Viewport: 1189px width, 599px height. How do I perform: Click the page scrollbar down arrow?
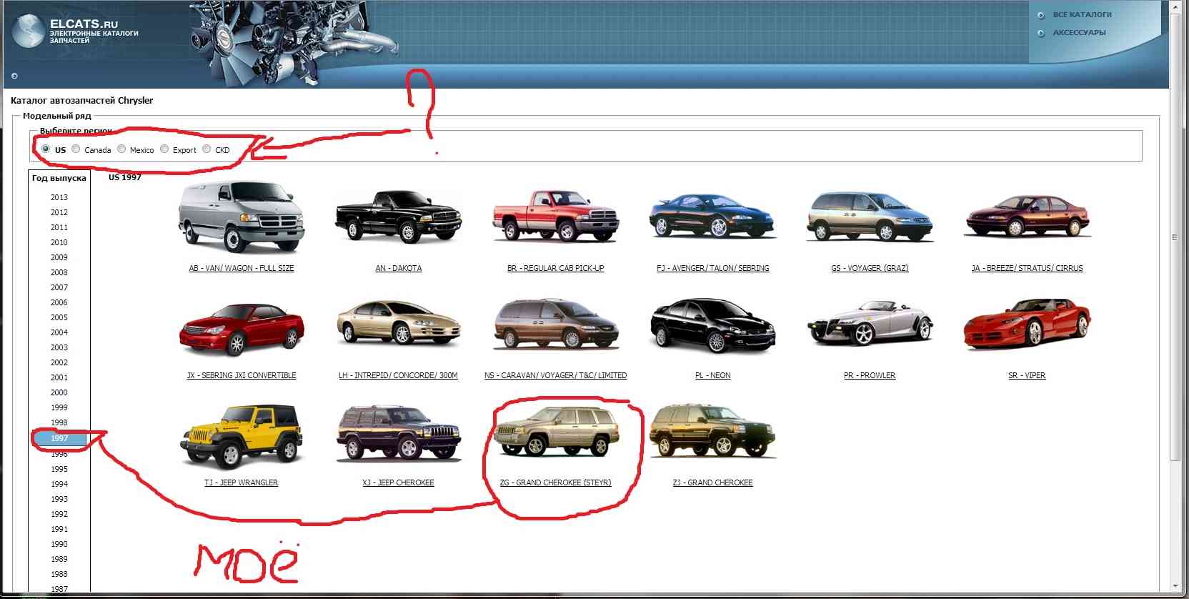click(x=1176, y=586)
